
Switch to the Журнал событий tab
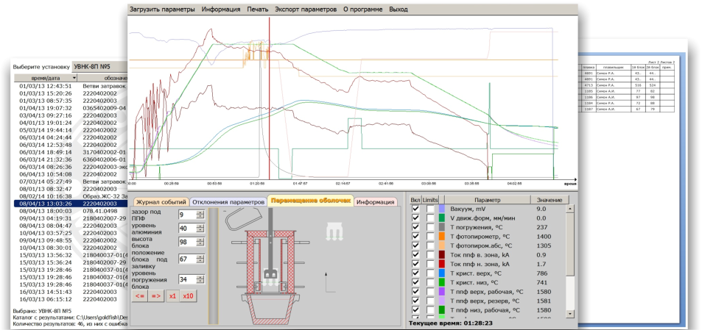(x=161, y=202)
